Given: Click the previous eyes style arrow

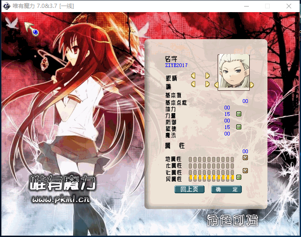Looking at the screenshot, I should 193,75.
